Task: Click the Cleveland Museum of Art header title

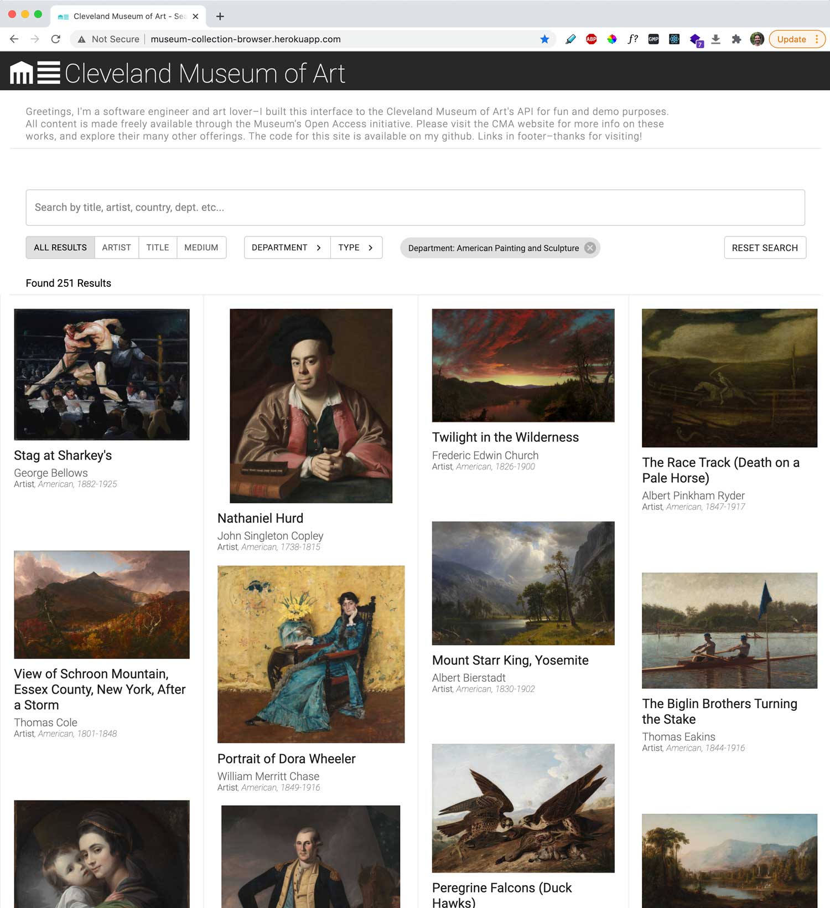Action: pos(205,73)
